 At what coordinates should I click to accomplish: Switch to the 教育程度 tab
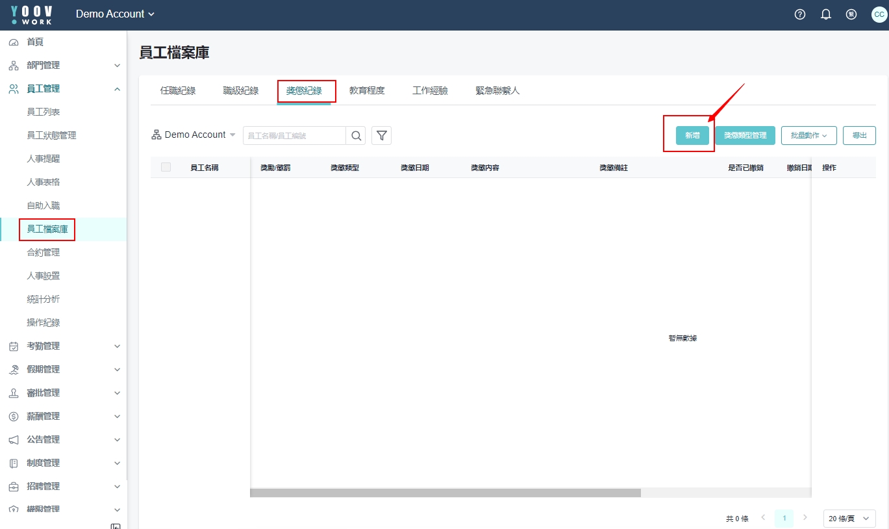[367, 91]
